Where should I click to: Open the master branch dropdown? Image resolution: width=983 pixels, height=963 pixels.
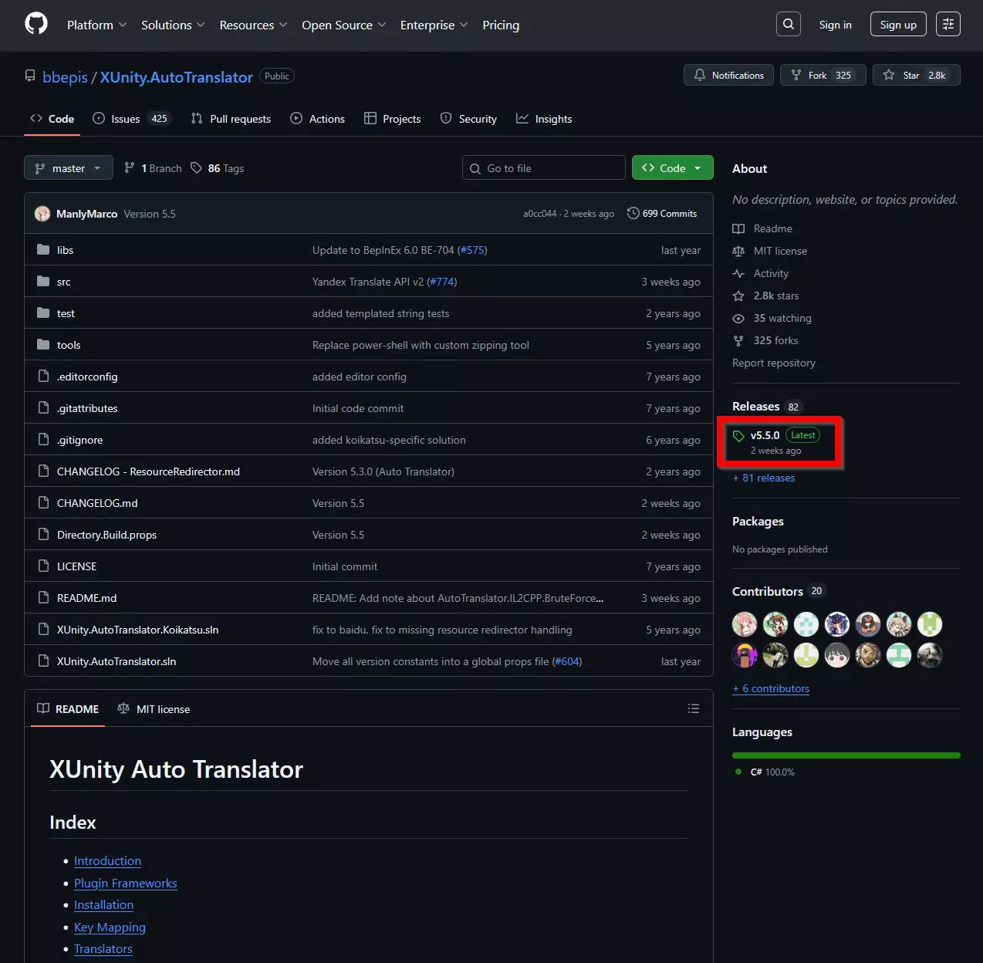(69, 168)
